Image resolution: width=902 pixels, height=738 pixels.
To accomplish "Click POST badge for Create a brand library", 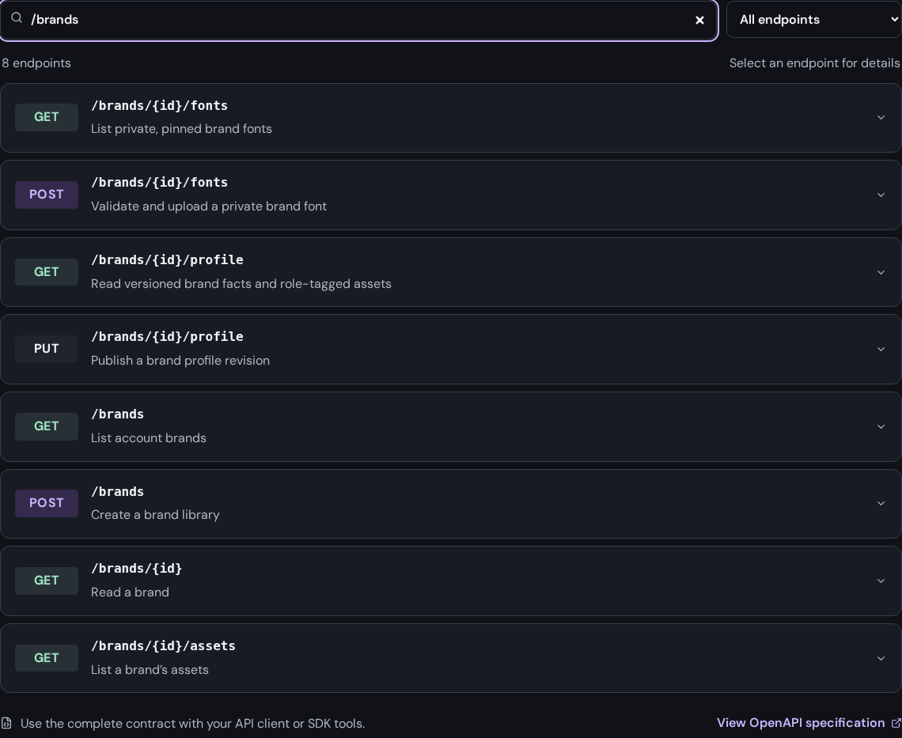I will pyautogui.click(x=47, y=503).
